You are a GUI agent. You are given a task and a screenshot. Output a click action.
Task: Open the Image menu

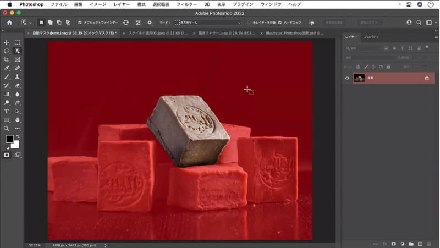pos(98,4)
